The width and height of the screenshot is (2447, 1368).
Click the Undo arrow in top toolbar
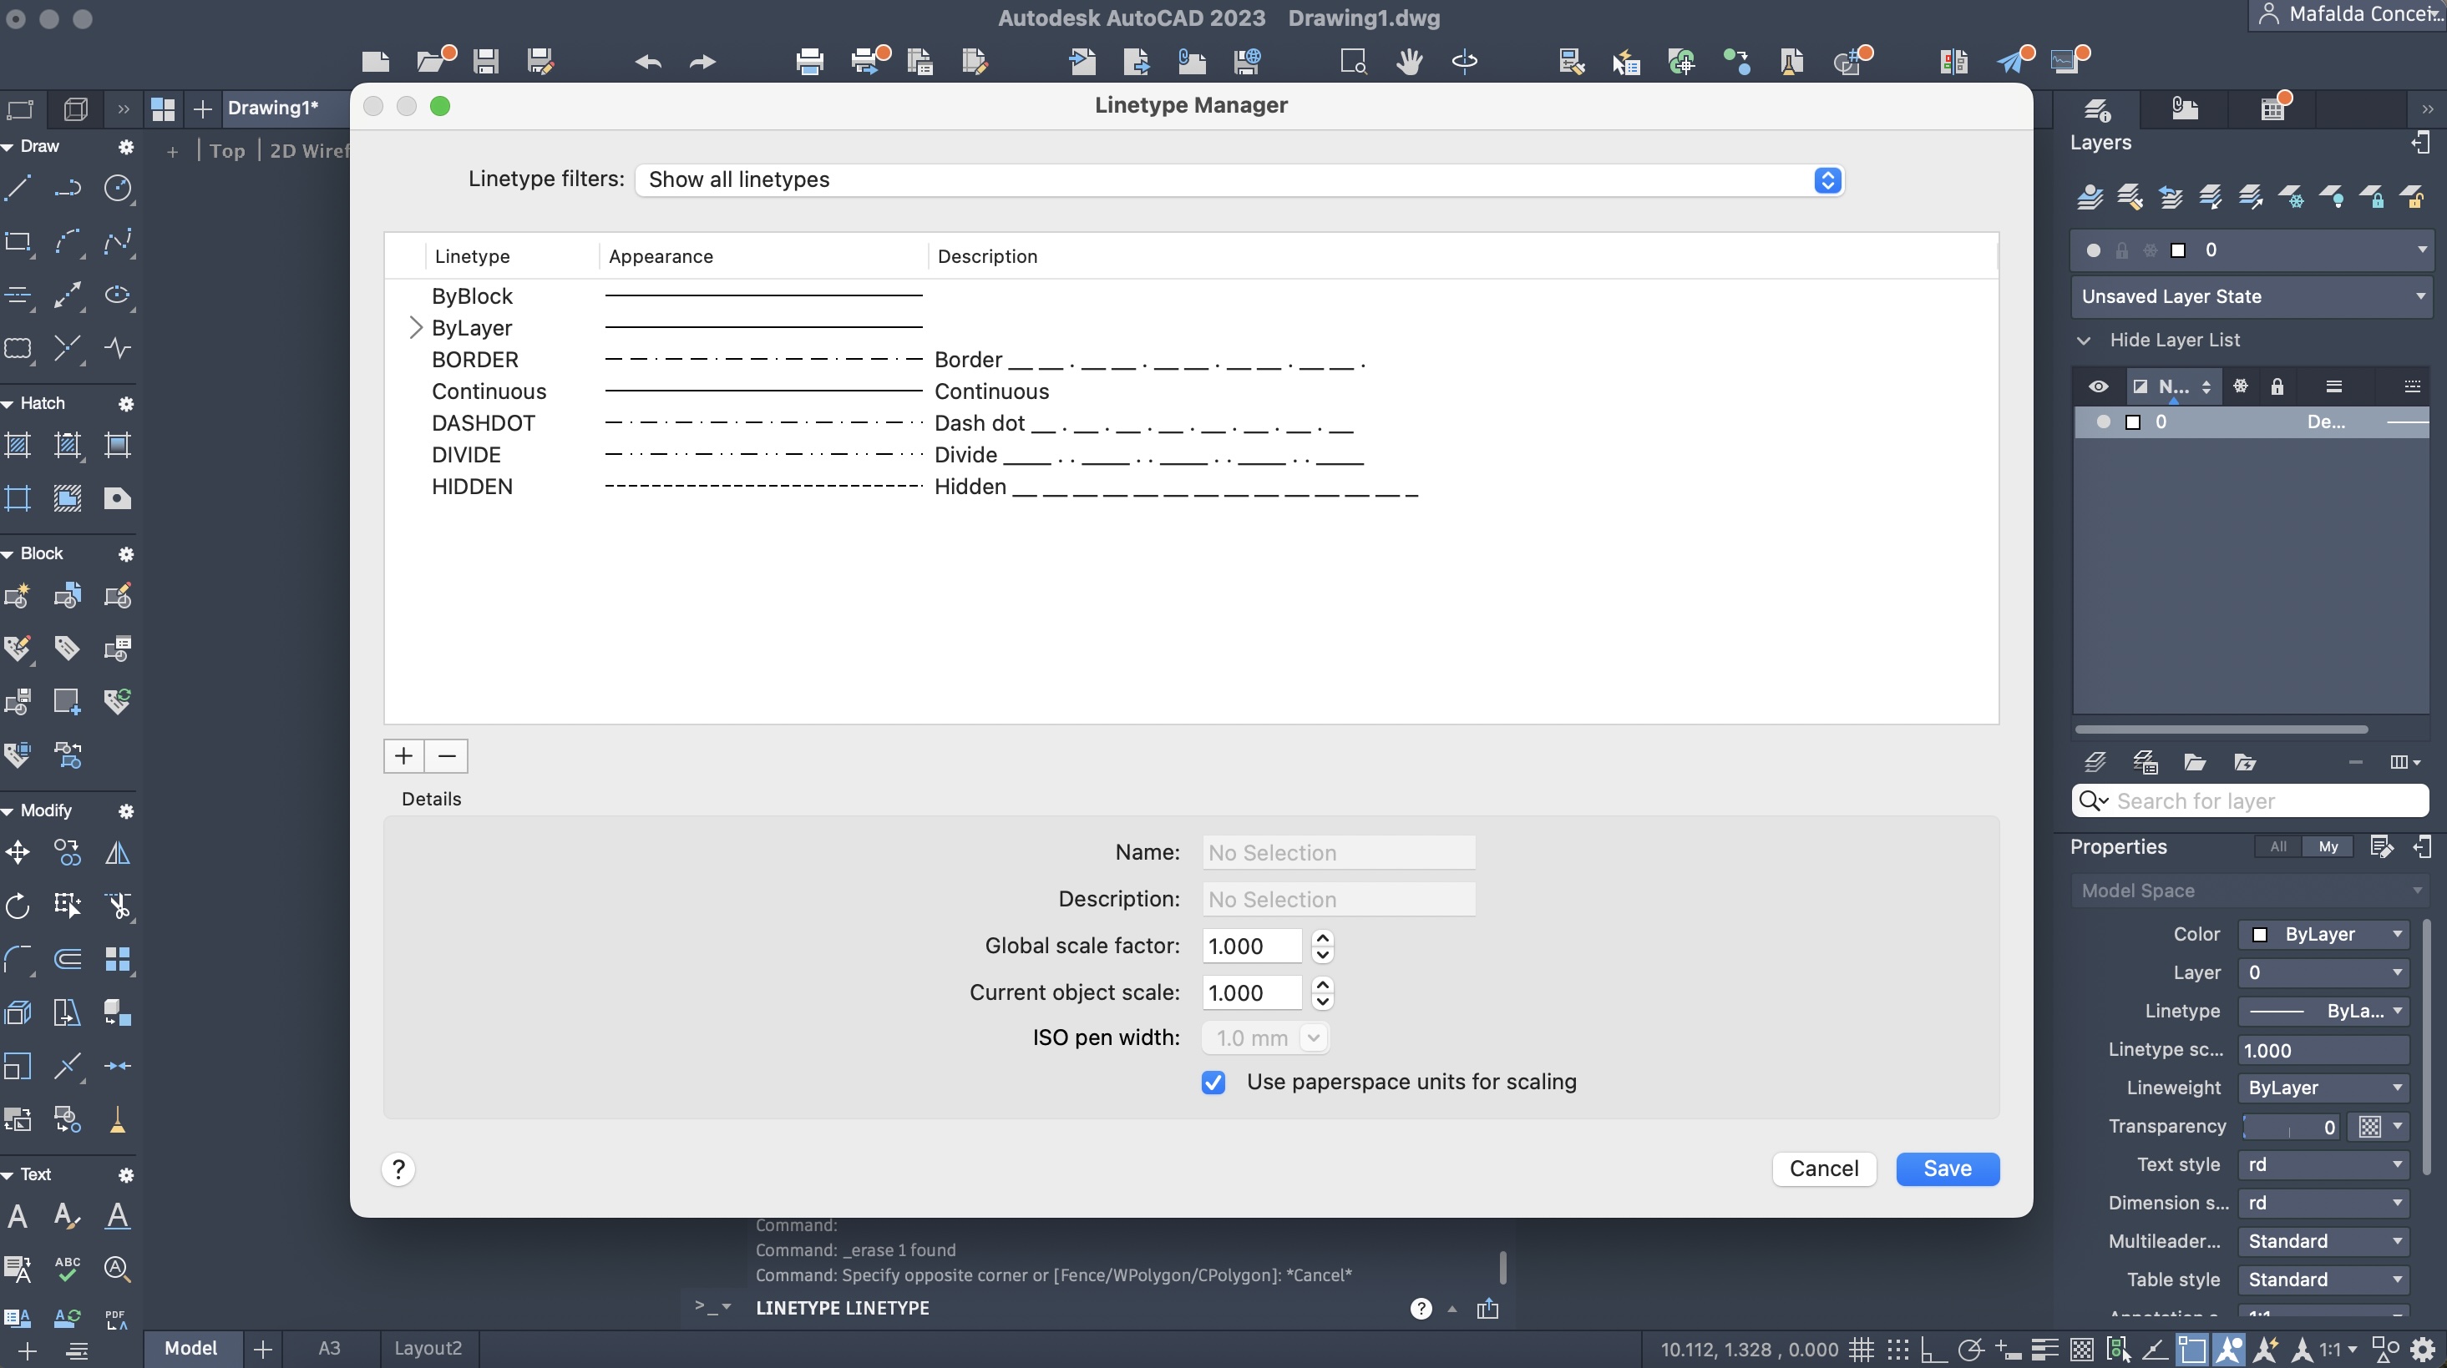(x=648, y=62)
